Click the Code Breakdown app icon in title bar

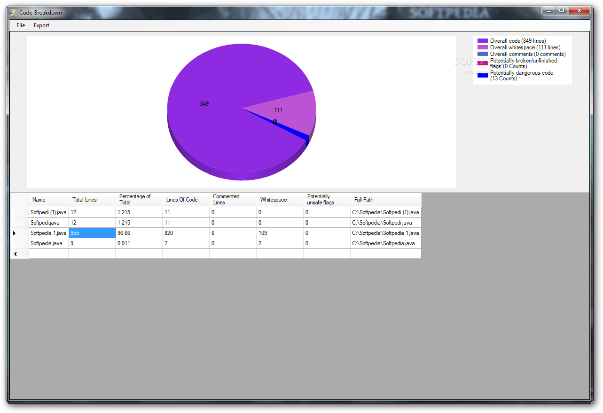click(x=13, y=13)
